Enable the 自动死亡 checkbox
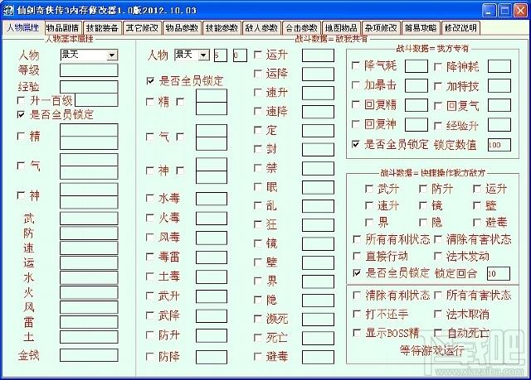Screen dimensions: 531x380 [438, 333]
